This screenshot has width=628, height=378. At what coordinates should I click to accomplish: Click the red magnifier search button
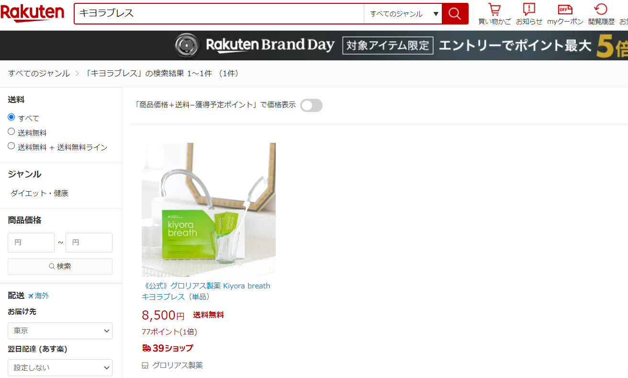tap(455, 13)
